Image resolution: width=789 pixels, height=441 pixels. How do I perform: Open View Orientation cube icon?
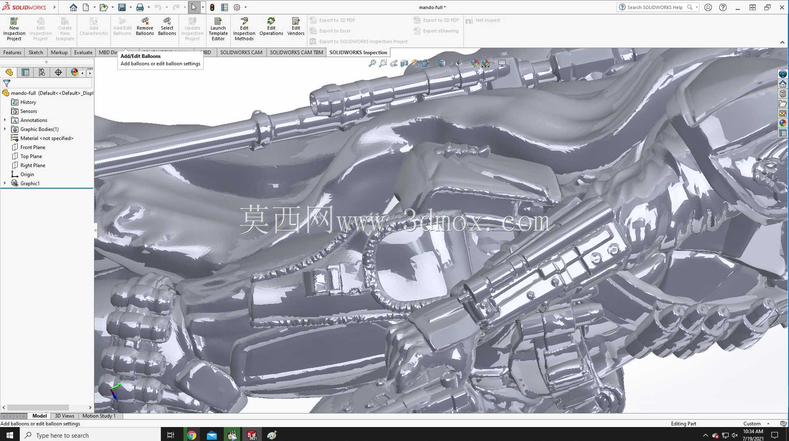coord(426,63)
